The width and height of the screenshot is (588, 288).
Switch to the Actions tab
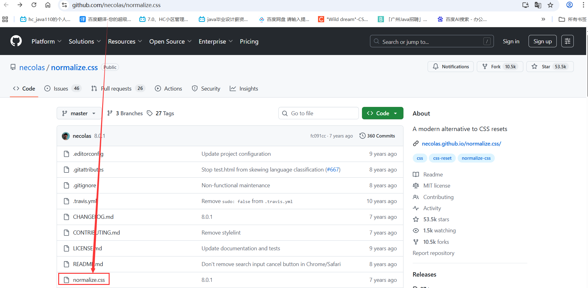pyautogui.click(x=168, y=89)
